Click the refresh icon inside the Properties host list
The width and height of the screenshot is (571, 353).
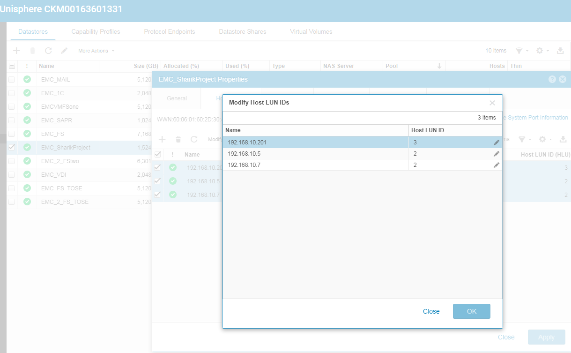[x=193, y=139]
